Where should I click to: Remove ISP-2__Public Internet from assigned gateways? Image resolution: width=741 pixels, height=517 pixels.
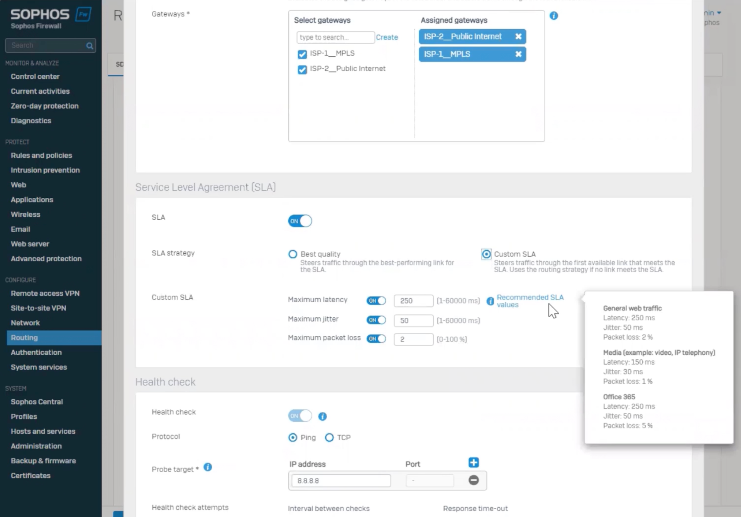point(518,37)
